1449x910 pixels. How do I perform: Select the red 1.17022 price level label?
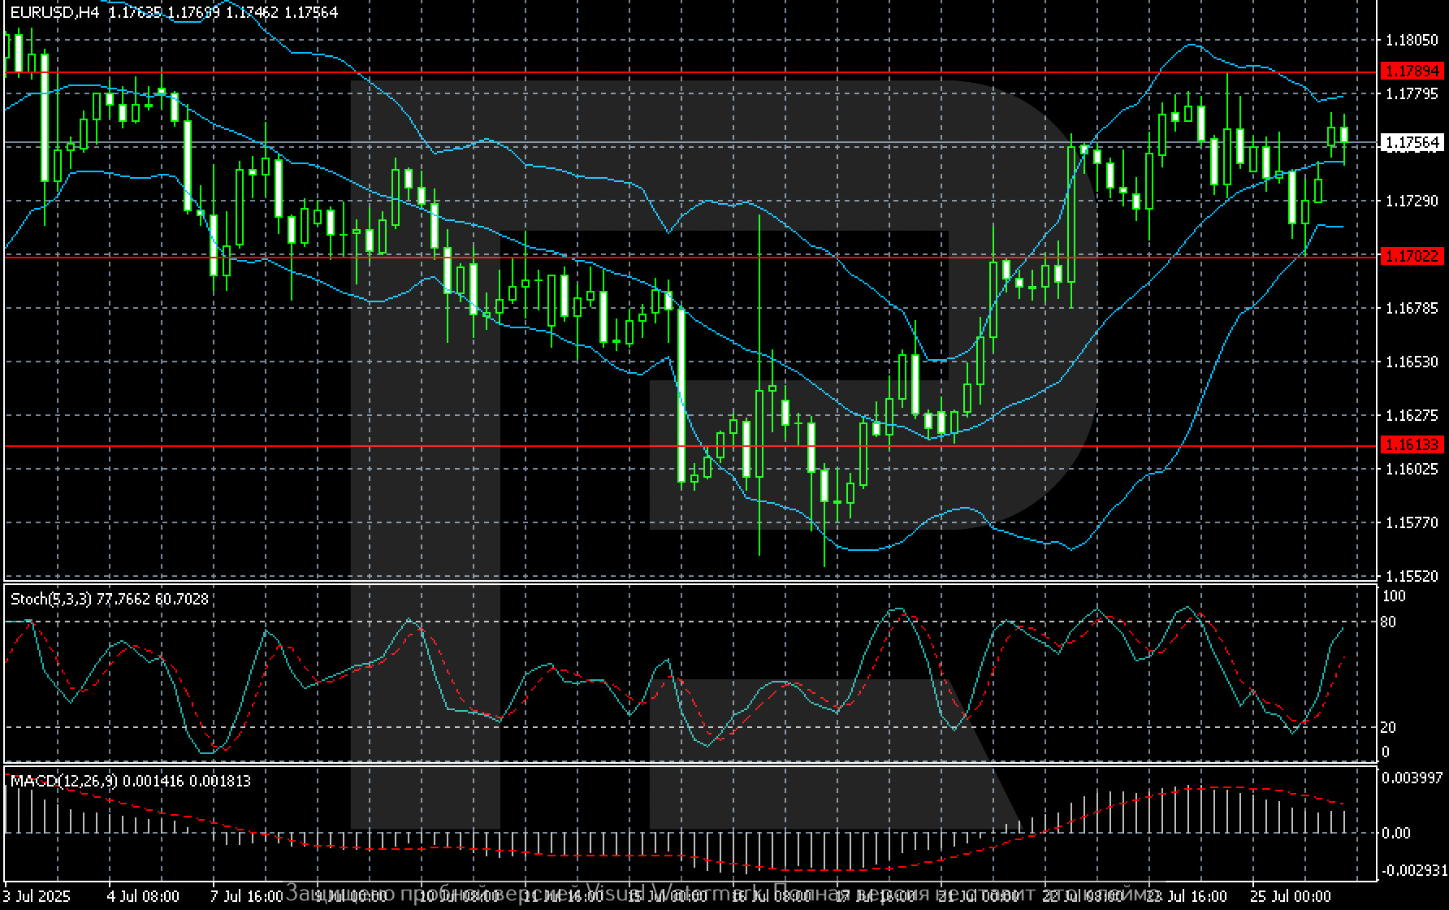[1412, 256]
